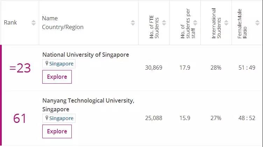Viewport: 263px width, 147px height.
Task: Sort by International Students arrows
Action: (x=227, y=23)
